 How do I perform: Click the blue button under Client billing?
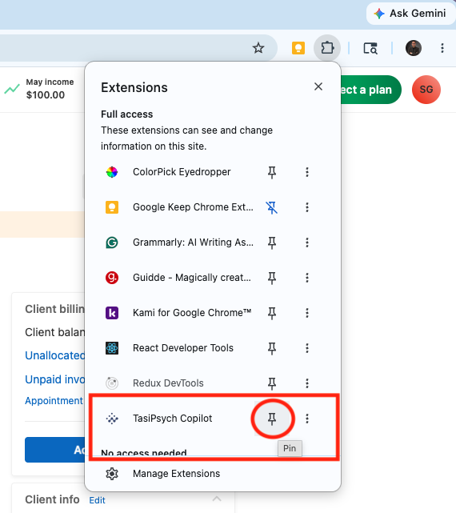click(x=54, y=450)
